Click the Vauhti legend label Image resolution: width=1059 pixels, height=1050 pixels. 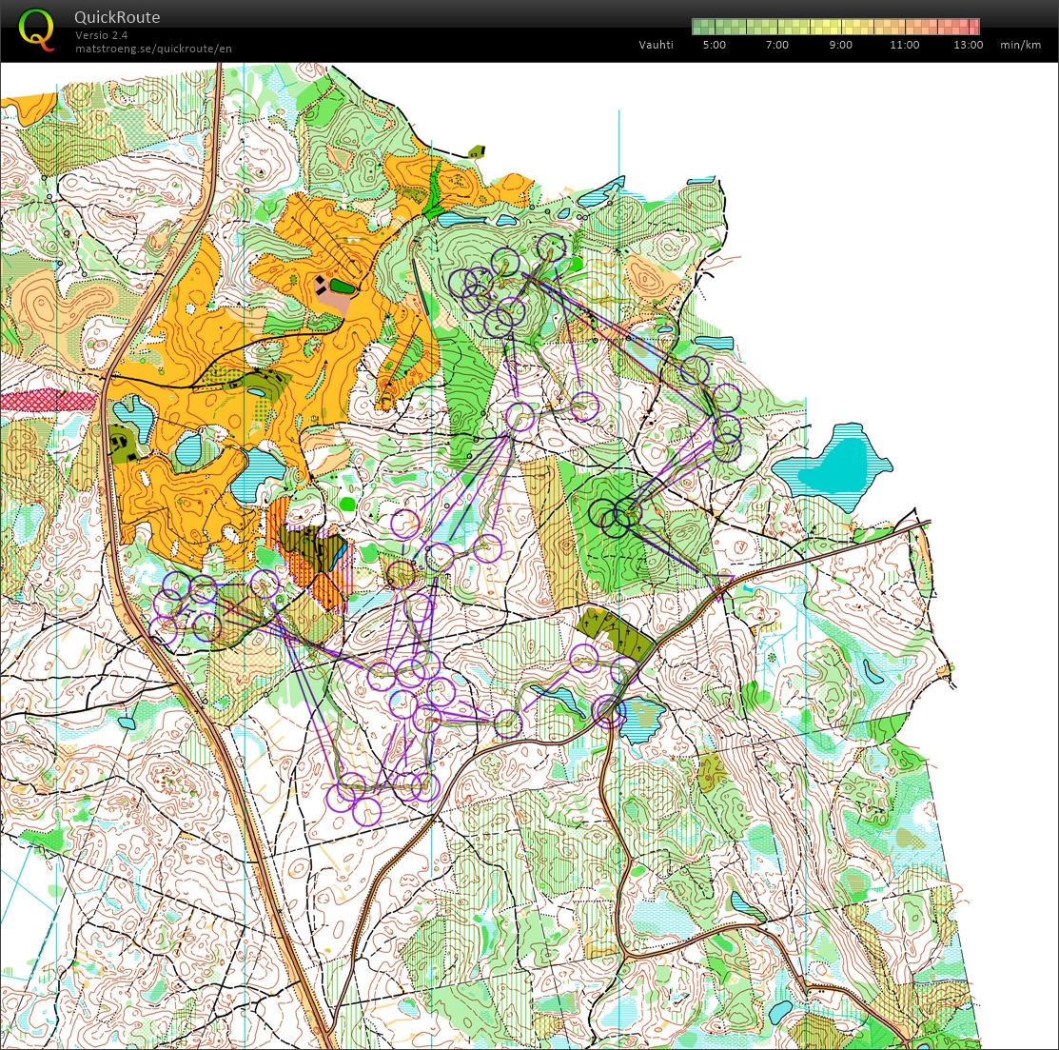(656, 45)
